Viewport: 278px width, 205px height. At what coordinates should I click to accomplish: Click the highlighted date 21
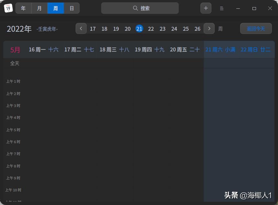point(139,29)
